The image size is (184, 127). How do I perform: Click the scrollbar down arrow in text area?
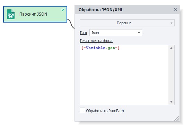point(171,102)
